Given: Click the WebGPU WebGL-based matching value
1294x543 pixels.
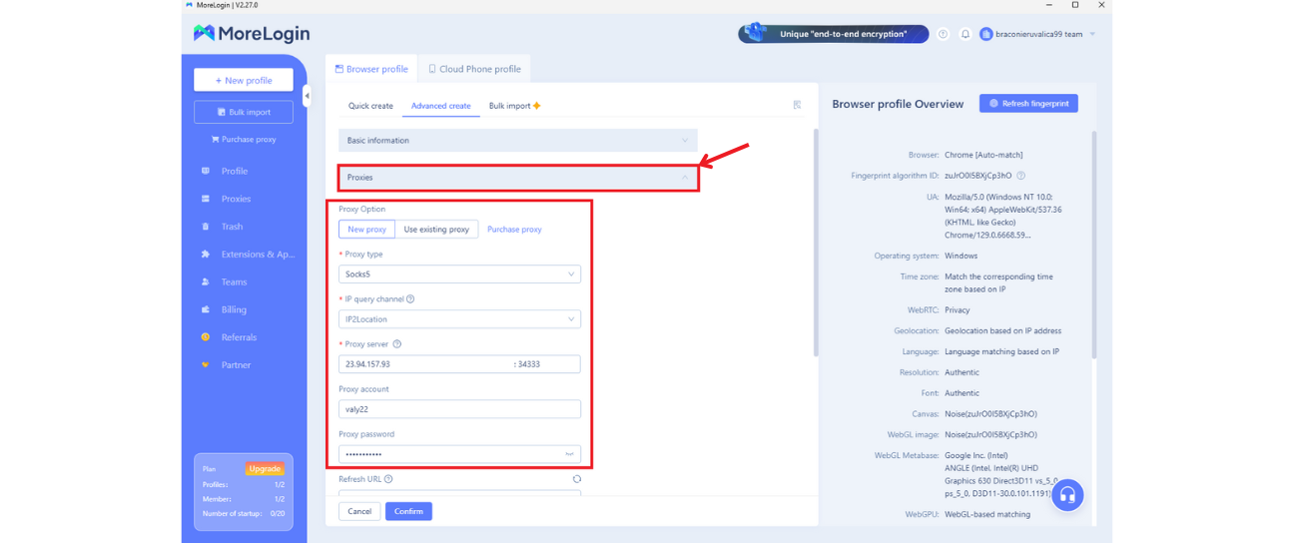Looking at the screenshot, I should point(987,515).
